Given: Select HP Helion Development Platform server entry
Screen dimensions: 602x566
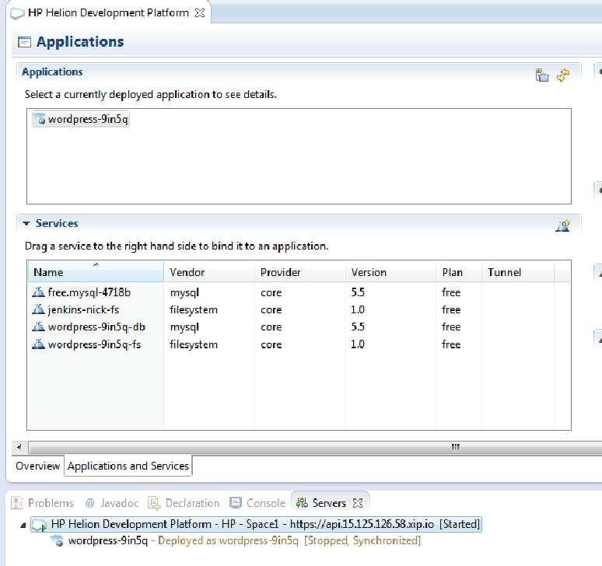Looking at the screenshot, I should [x=256, y=524].
